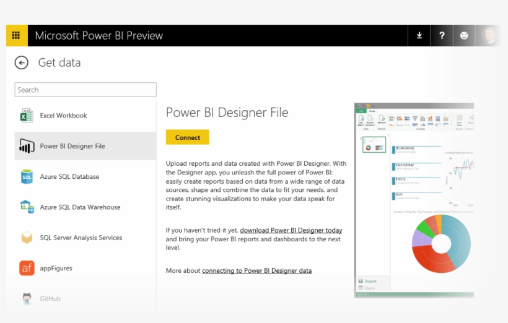Viewport: 508px width, 323px height.
Task: Click the Get data page heading
Action: [59, 62]
